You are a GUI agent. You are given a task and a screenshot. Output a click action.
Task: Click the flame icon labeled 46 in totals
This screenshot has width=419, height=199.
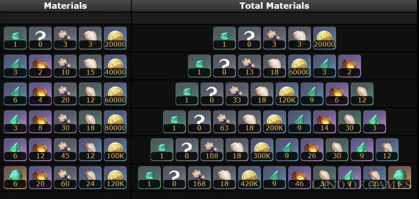299,177
